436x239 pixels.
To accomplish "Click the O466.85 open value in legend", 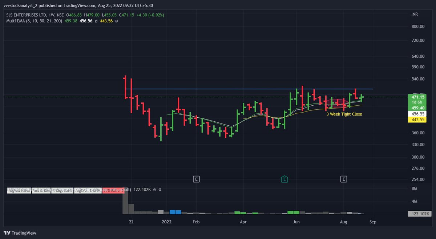I will pyautogui.click(x=74, y=15).
